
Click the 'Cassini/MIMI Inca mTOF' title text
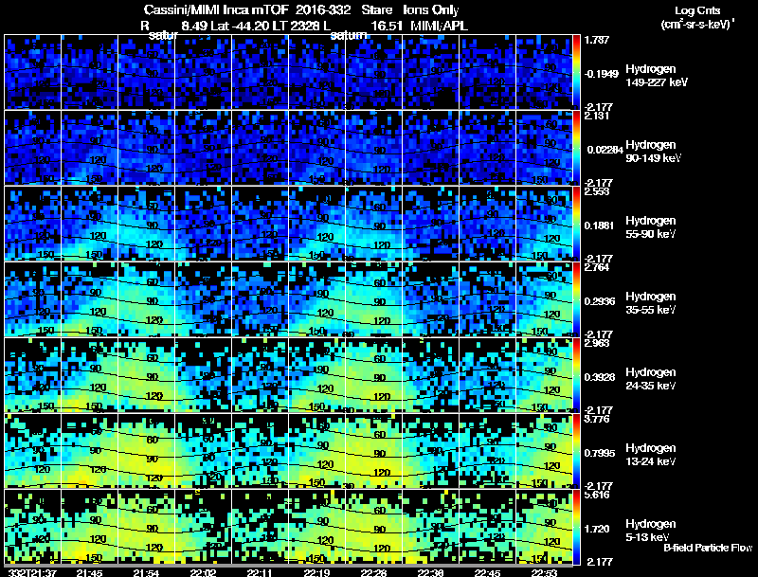216,9
